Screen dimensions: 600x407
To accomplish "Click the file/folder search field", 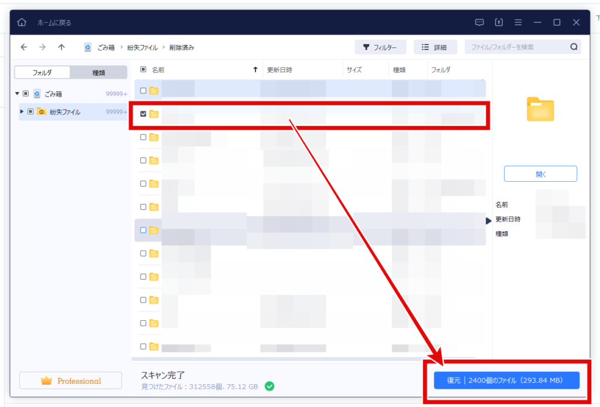I will 519,47.
